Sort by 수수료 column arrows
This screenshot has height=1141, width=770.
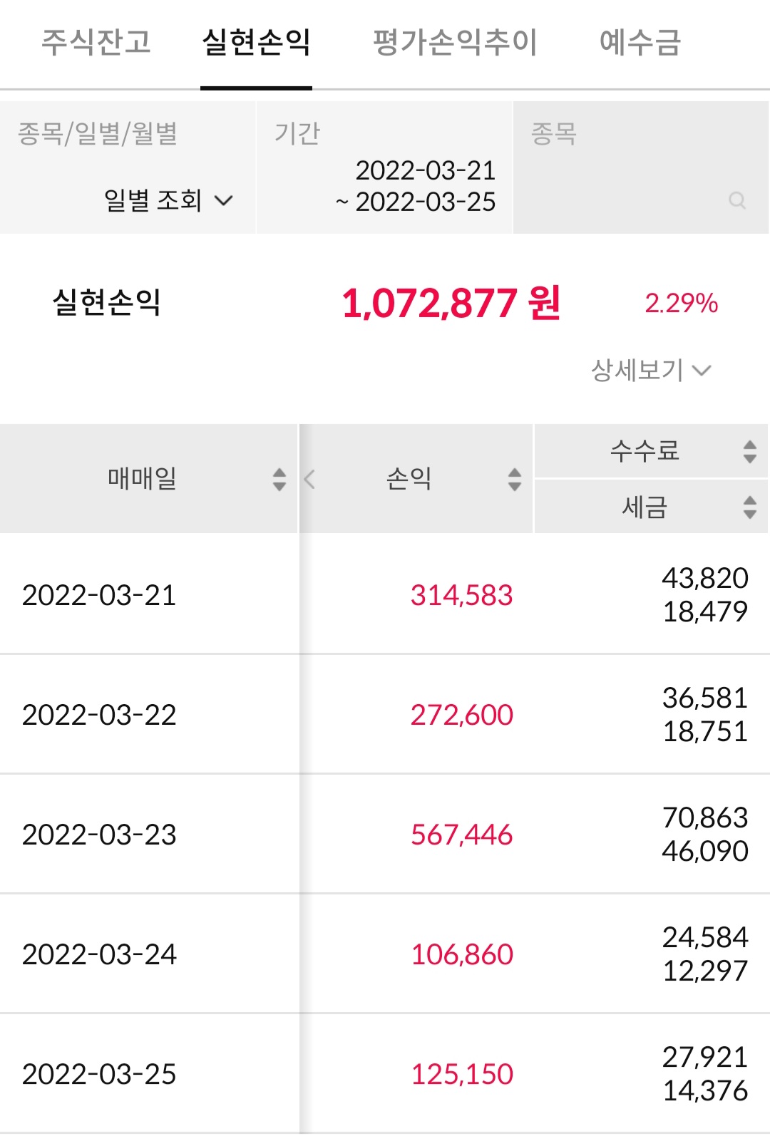749,451
